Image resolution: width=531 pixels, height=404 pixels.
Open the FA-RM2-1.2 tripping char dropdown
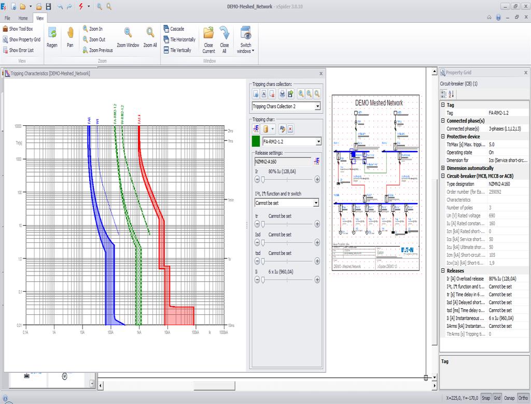click(318, 141)
